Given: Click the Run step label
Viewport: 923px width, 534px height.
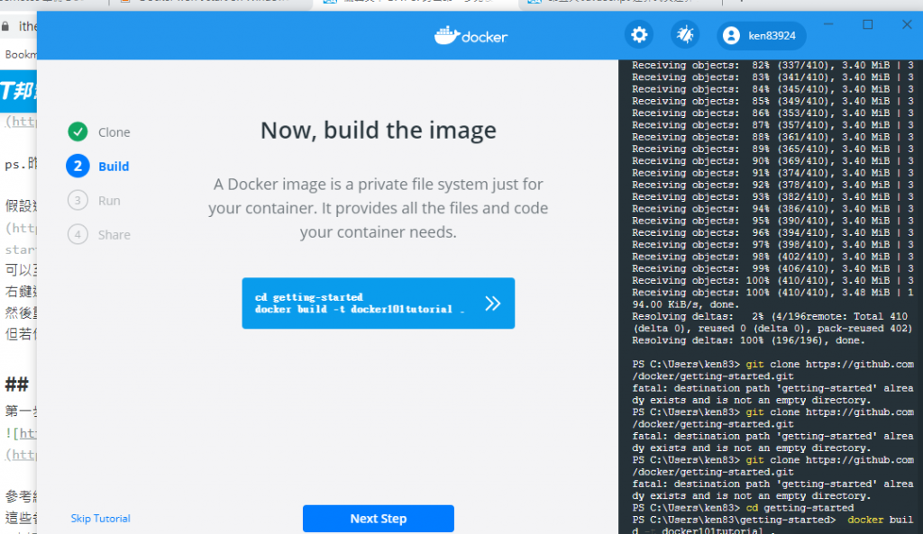Looking at the screenshot, I should 109,201.
